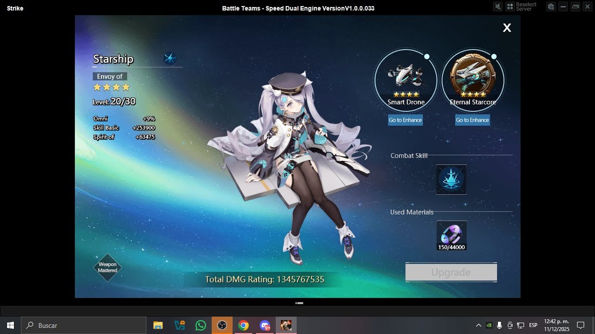This screenshot has height=334, width=595.
Task: Switch to OBS Studio in the taskbar
Action: (x=222, y=325)
